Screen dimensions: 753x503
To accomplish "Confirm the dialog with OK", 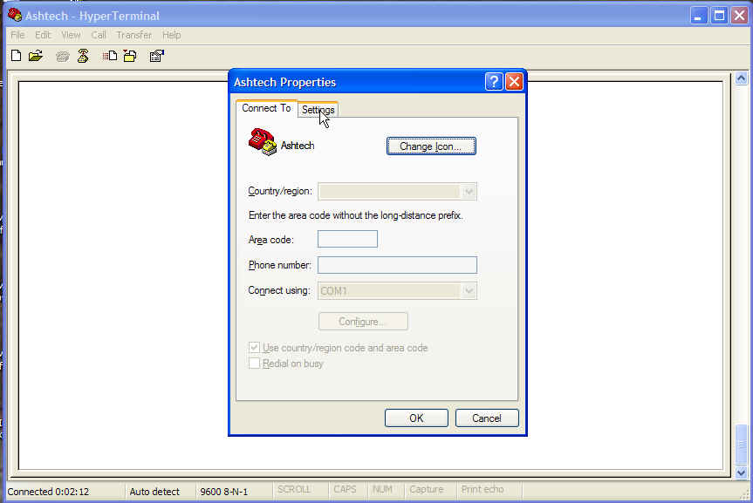I will [x=416, y=418].
